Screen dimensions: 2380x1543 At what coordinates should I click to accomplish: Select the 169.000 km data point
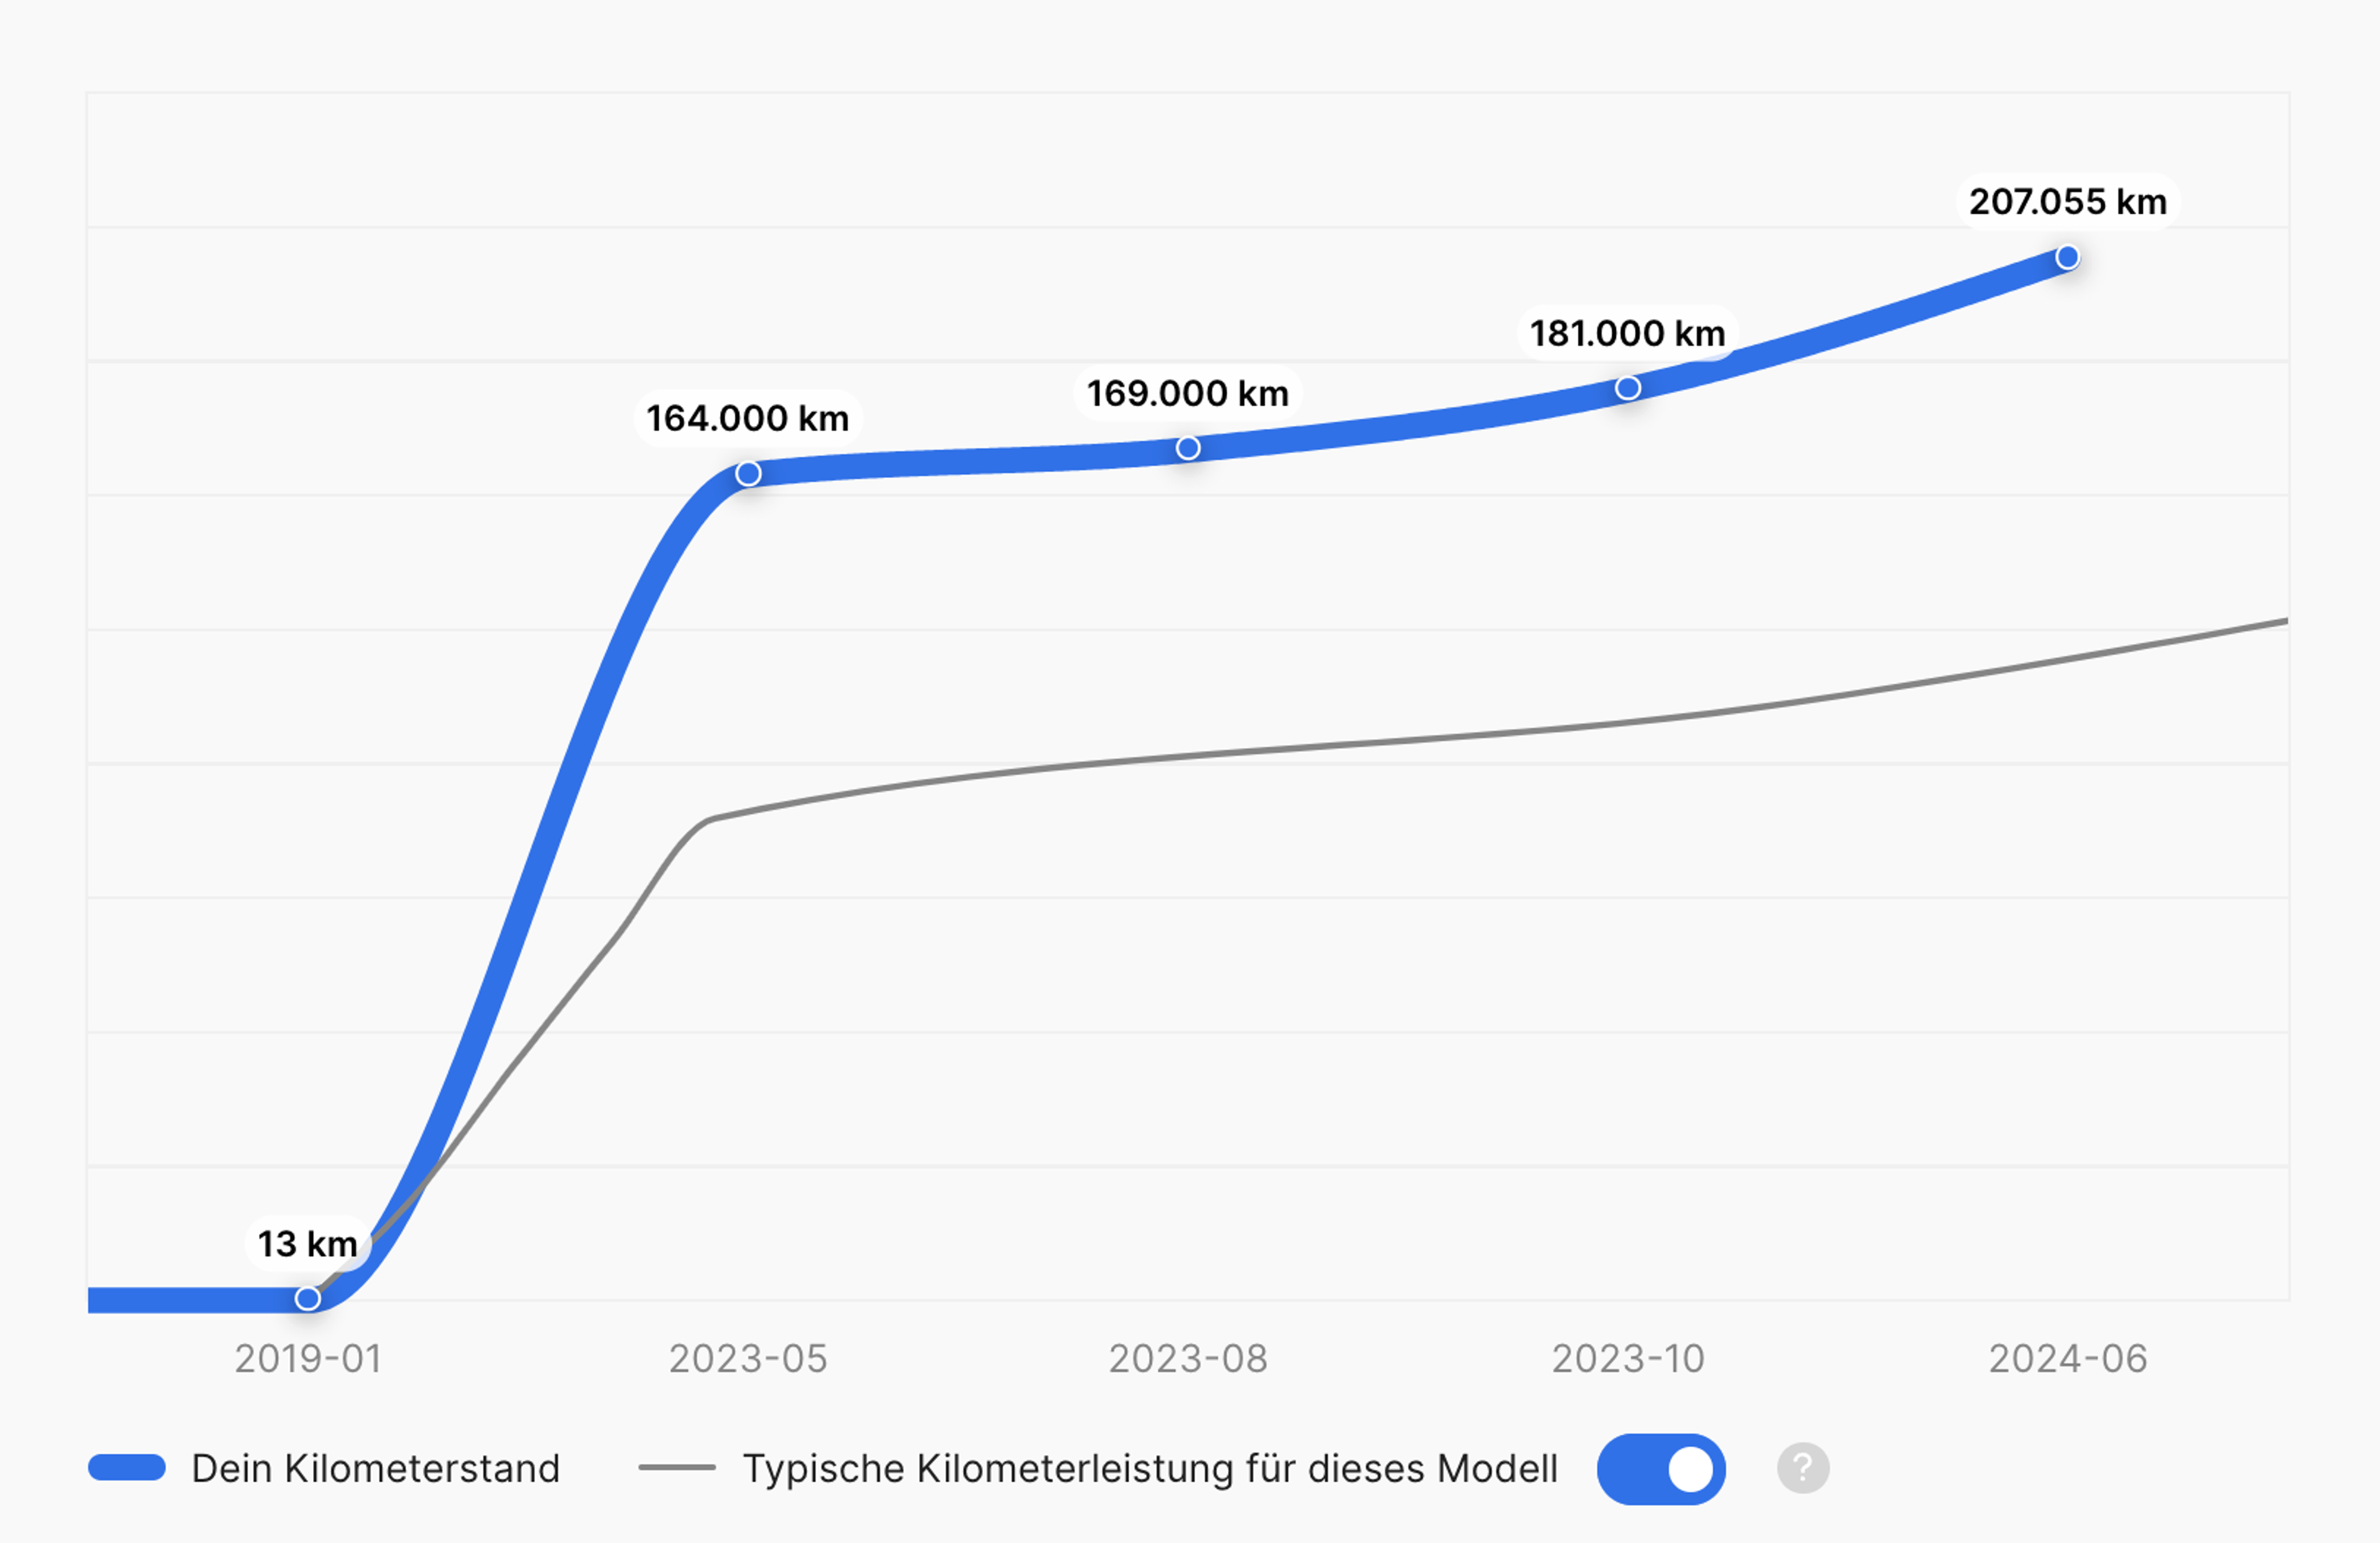[x=1188, y=448]
